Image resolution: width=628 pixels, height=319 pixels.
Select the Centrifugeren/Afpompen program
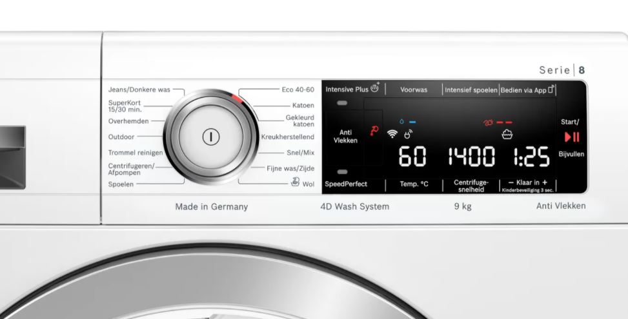coord(131,169)
